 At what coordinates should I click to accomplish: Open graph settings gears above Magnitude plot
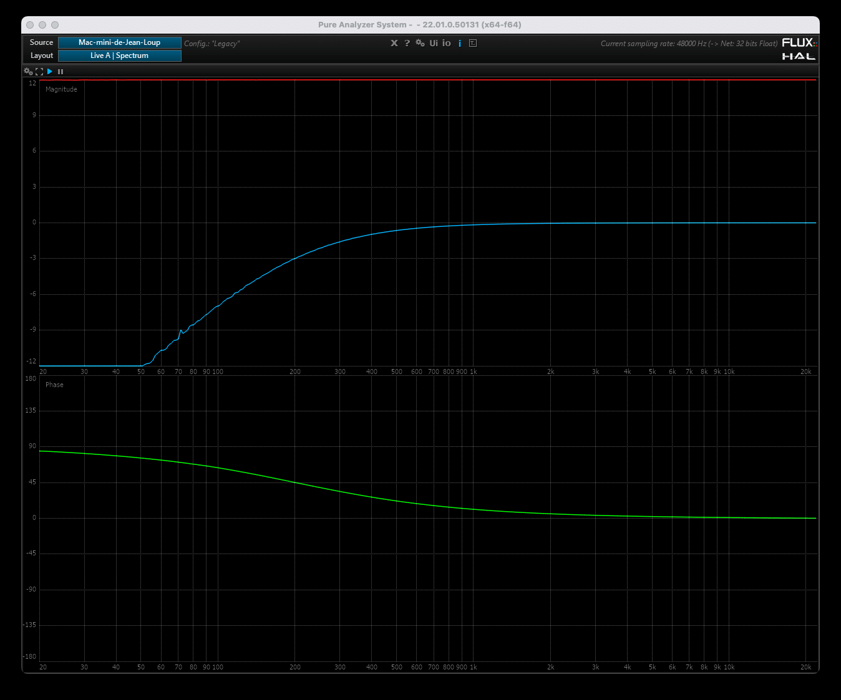pyautogui.click(x=28, y=72)
